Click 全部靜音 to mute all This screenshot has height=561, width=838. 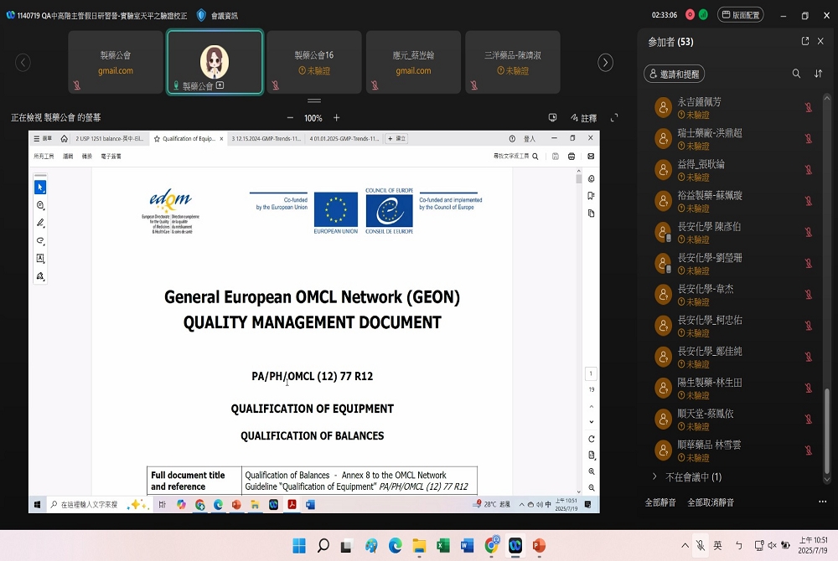coord(660,502)
